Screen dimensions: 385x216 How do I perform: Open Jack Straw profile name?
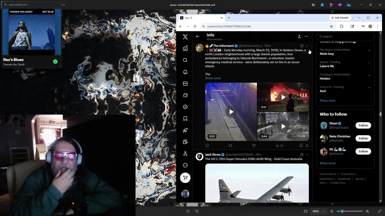click(x=213, y=155)
